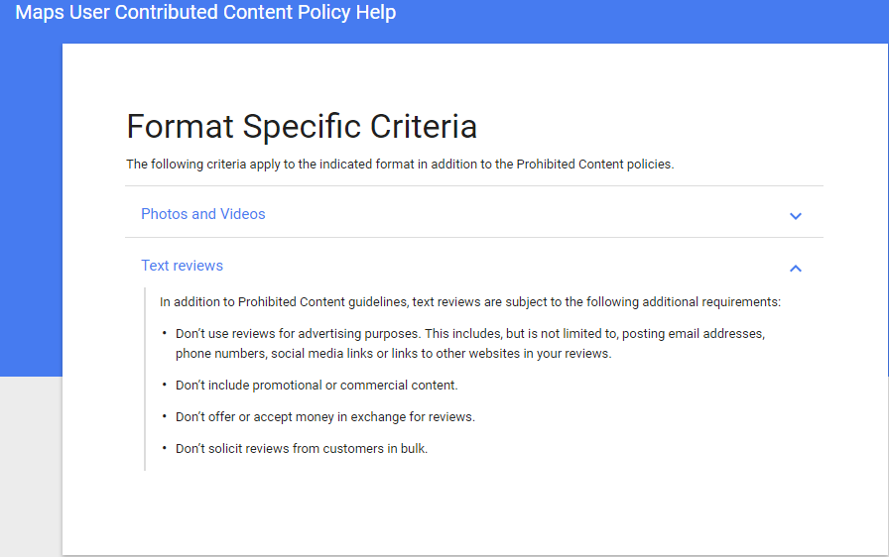Open the Photos and Videos section title
The width and height of the screenshot is (889, 557).
[x=203, y=214]
